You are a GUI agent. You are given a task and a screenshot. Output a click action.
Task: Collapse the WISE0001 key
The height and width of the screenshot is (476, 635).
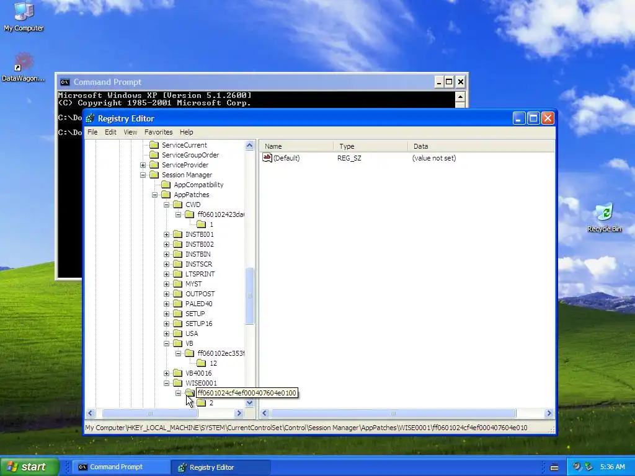pos(166,383)
